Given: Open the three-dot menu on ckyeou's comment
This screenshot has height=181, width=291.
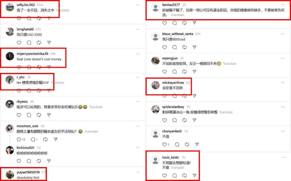Looking at the screenshot, I should (x=138, y=102).
